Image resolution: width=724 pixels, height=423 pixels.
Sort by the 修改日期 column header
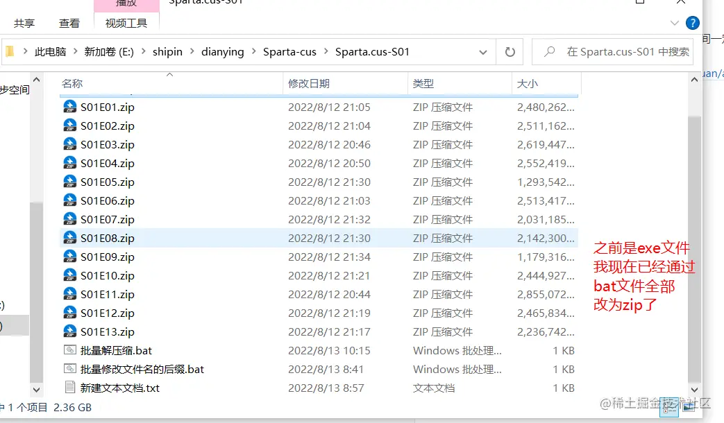309,83
